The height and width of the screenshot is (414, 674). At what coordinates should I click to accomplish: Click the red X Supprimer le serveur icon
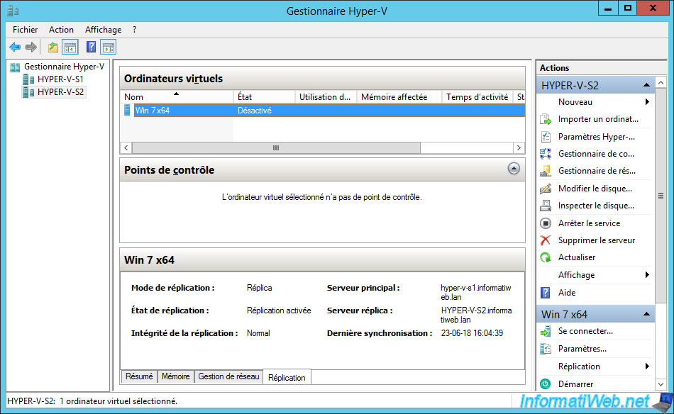pos(546,240)
